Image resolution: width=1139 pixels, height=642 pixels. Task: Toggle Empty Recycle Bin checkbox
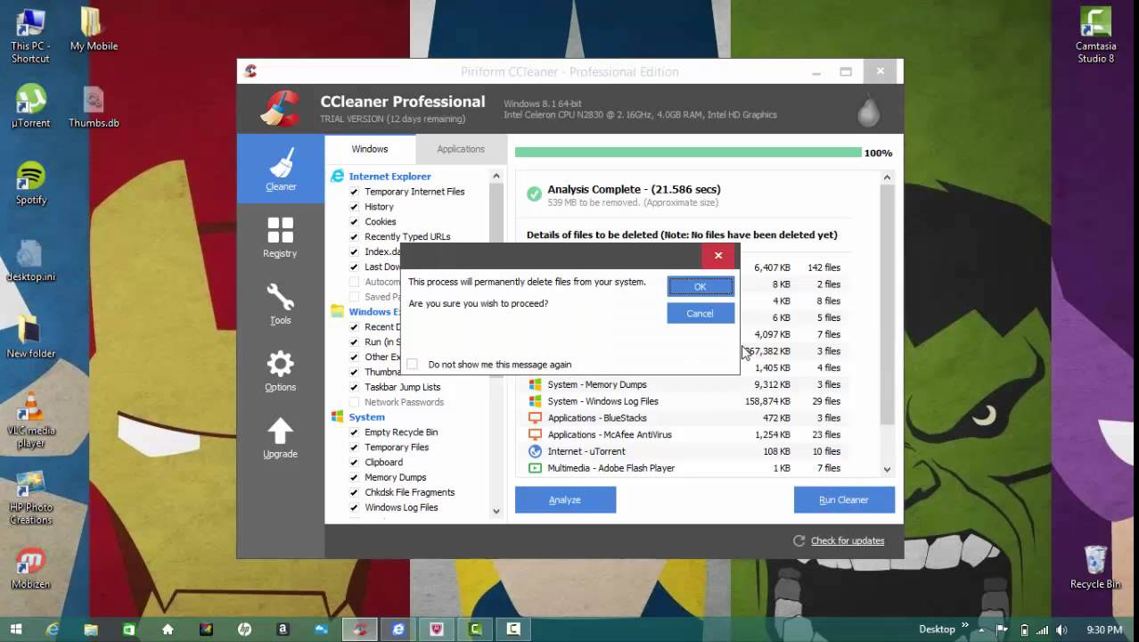354,432
